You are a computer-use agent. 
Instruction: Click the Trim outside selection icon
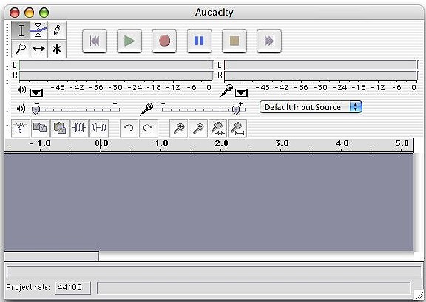point(79,128)
